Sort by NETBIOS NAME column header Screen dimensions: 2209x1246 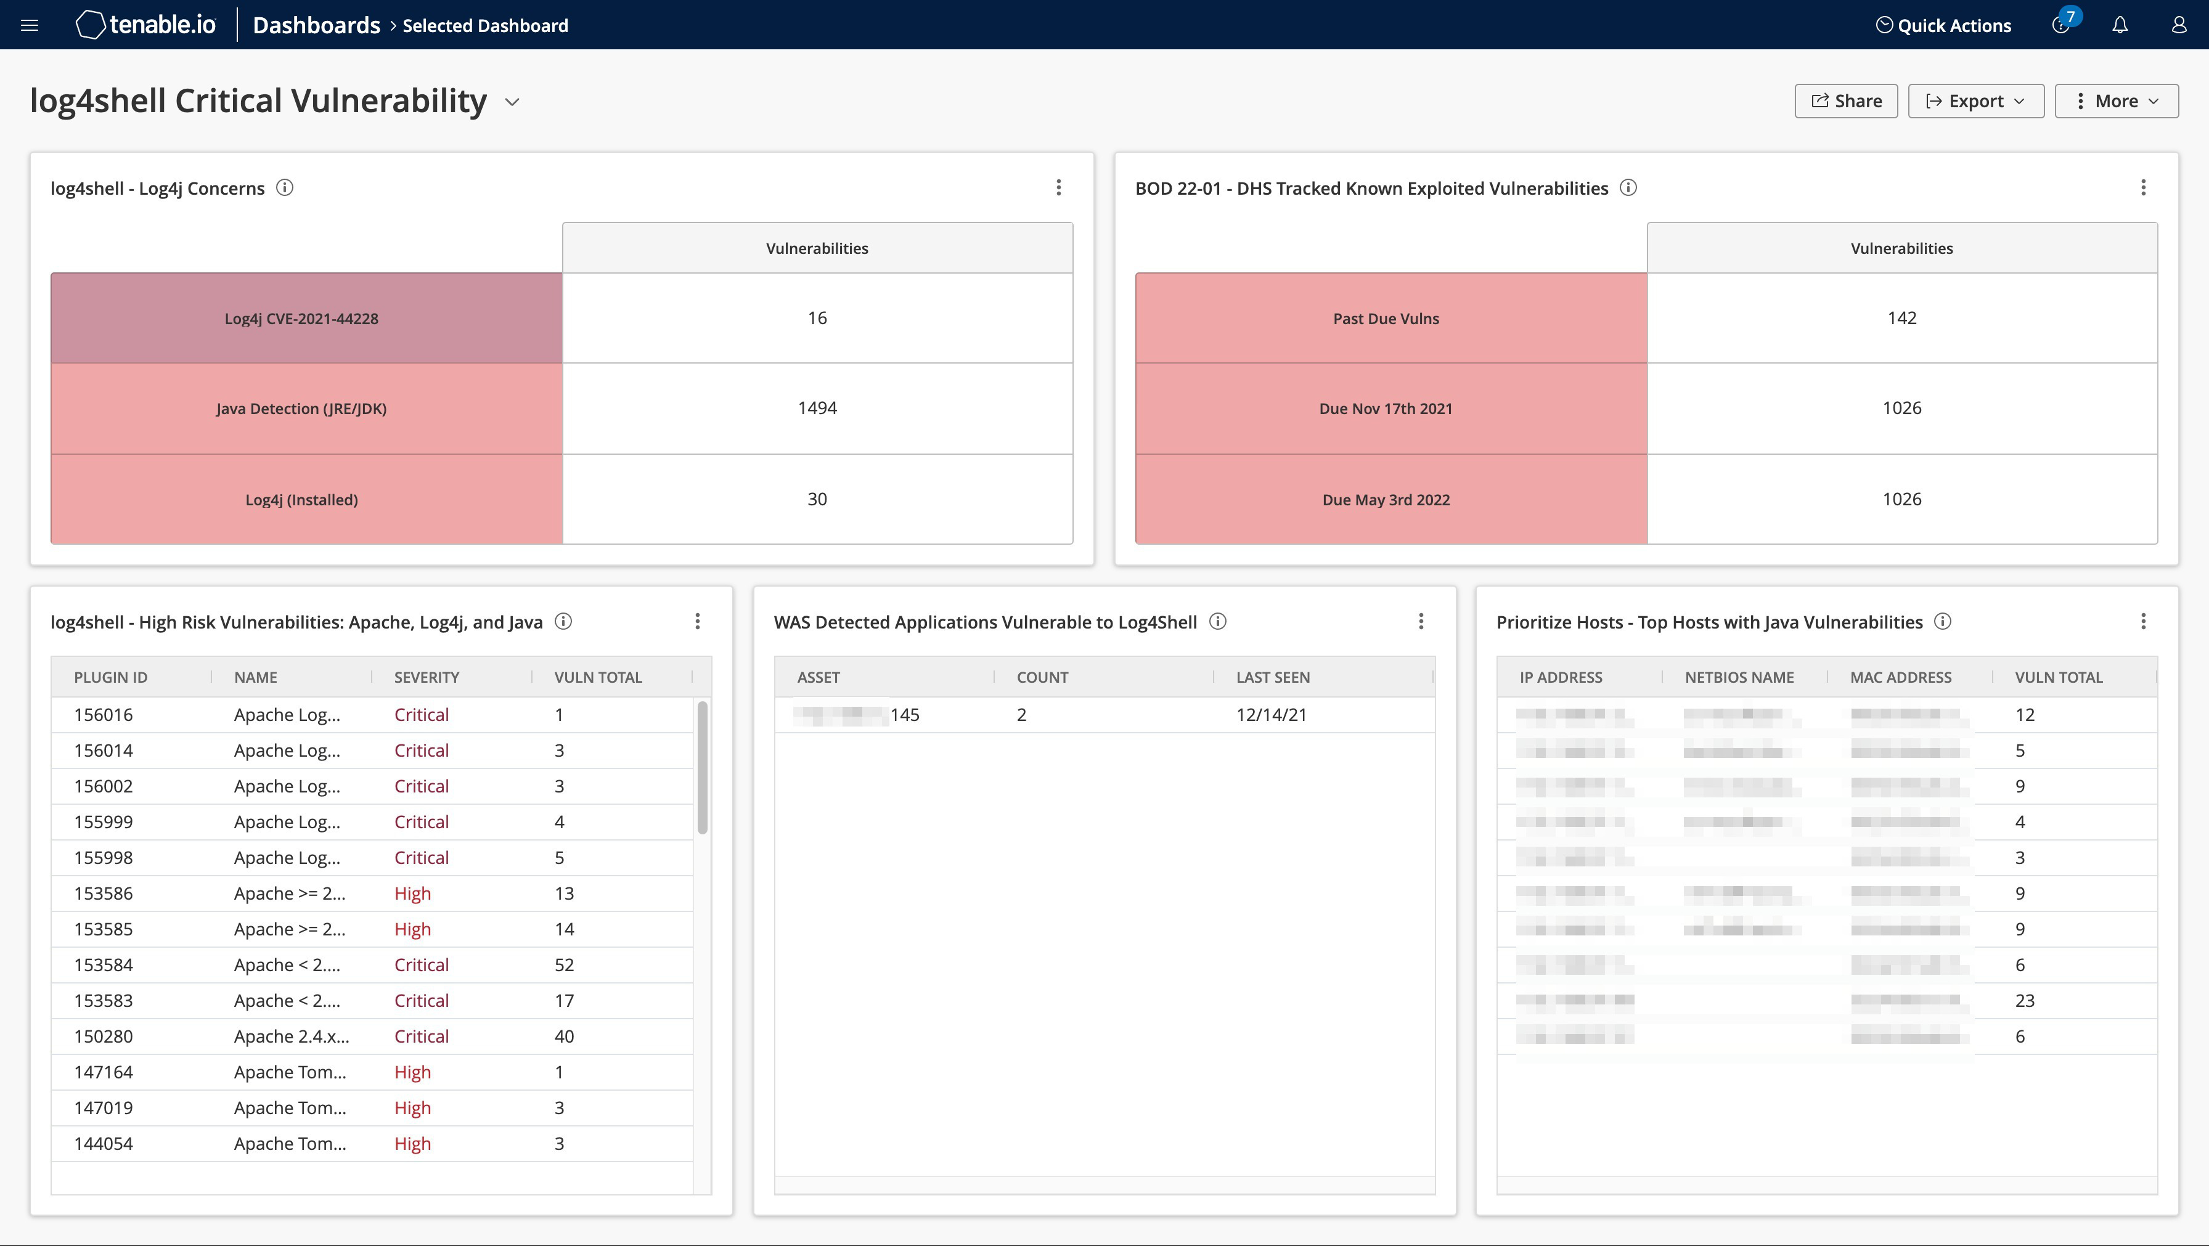coord(1739,677)
